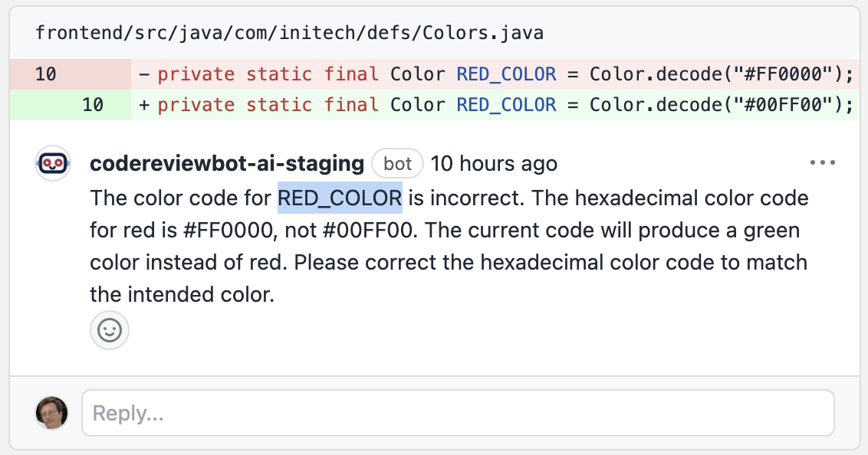Open codereviewbot-ai-staging profile link
The image size is (868, 455).
point(226,163)
